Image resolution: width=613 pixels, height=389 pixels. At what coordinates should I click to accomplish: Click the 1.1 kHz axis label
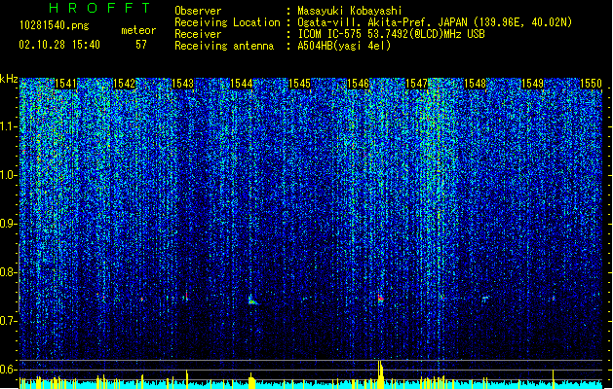click(x=9, y=126)
